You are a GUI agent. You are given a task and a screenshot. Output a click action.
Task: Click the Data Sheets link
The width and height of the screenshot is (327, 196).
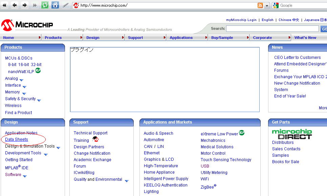[x=17, y=139]
